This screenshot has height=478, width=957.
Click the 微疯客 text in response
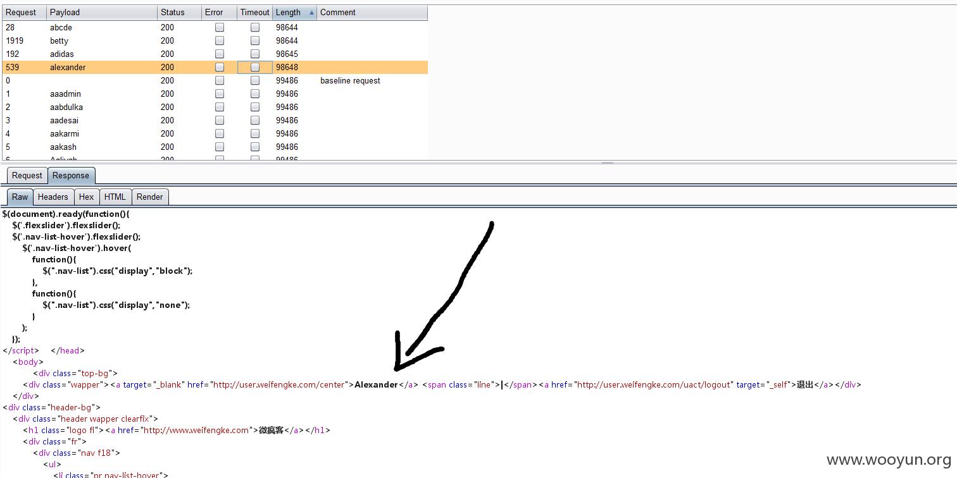(272, 430)
